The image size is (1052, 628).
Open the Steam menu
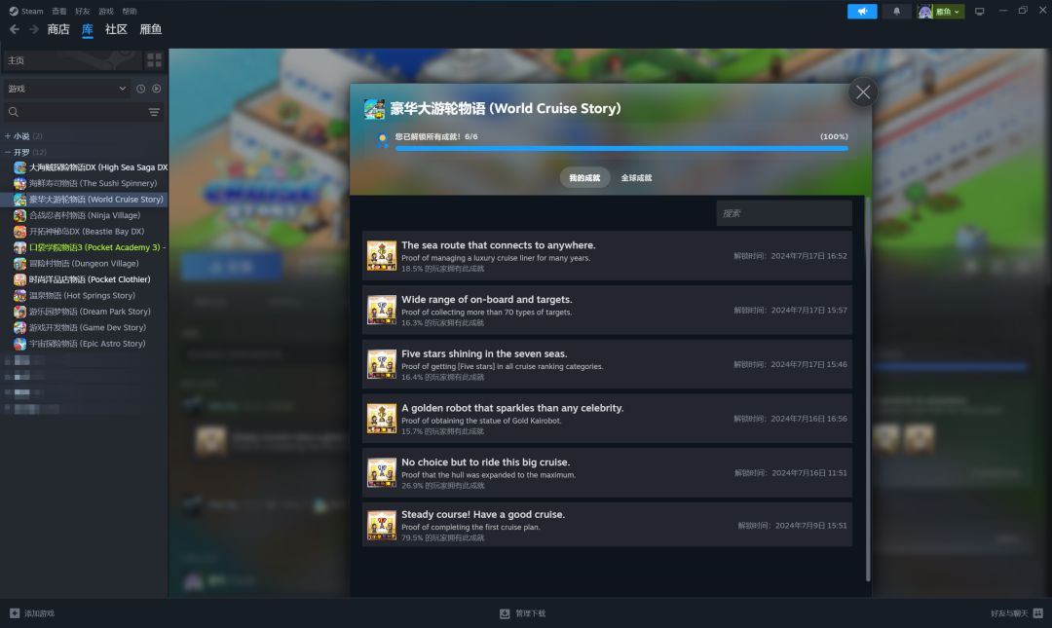click(26, 11)
